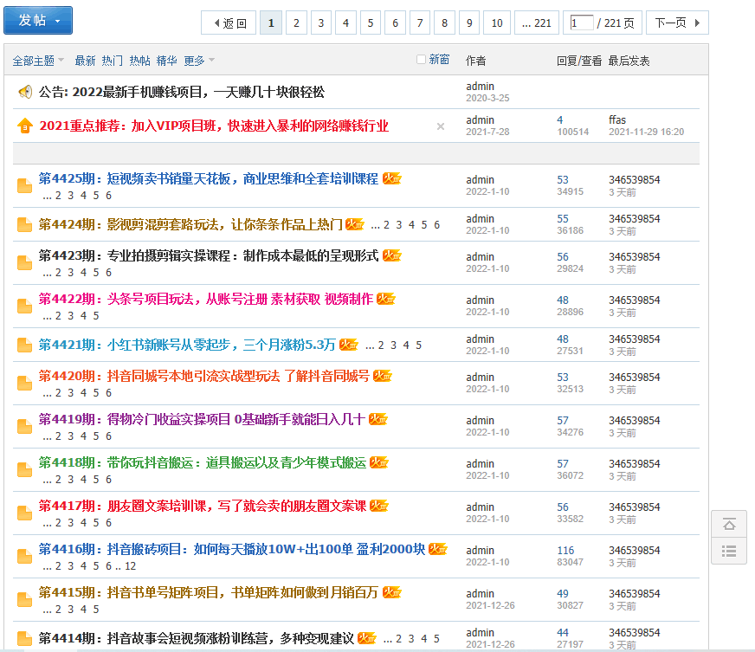The image size is (755, 652).
Task: Open folder icon for thread 第4424期
Action: [24, 224]
